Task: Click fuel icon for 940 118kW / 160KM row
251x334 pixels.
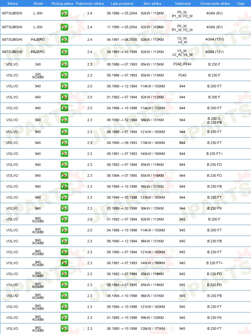Action: point(64,143)
